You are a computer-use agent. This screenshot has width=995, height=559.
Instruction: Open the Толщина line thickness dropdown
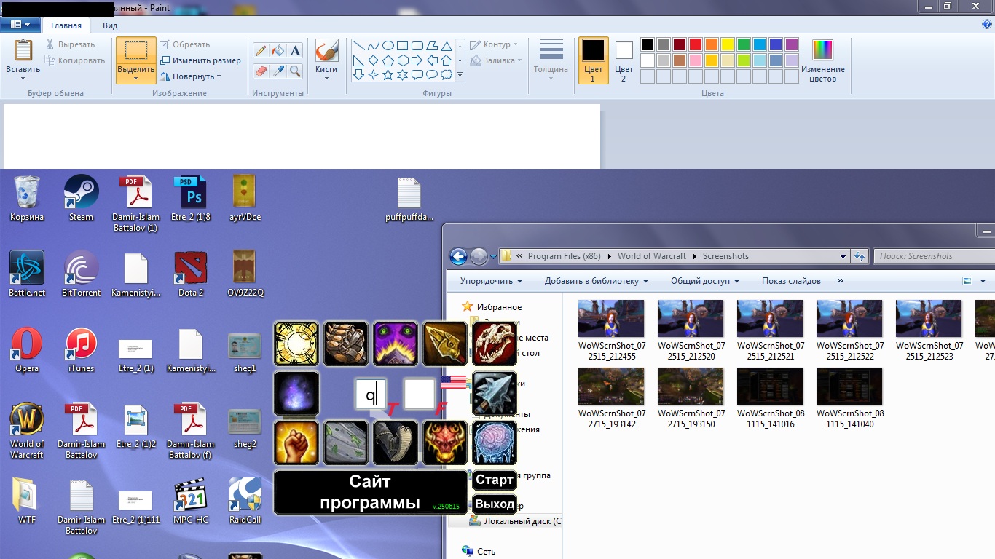[551, 60]
